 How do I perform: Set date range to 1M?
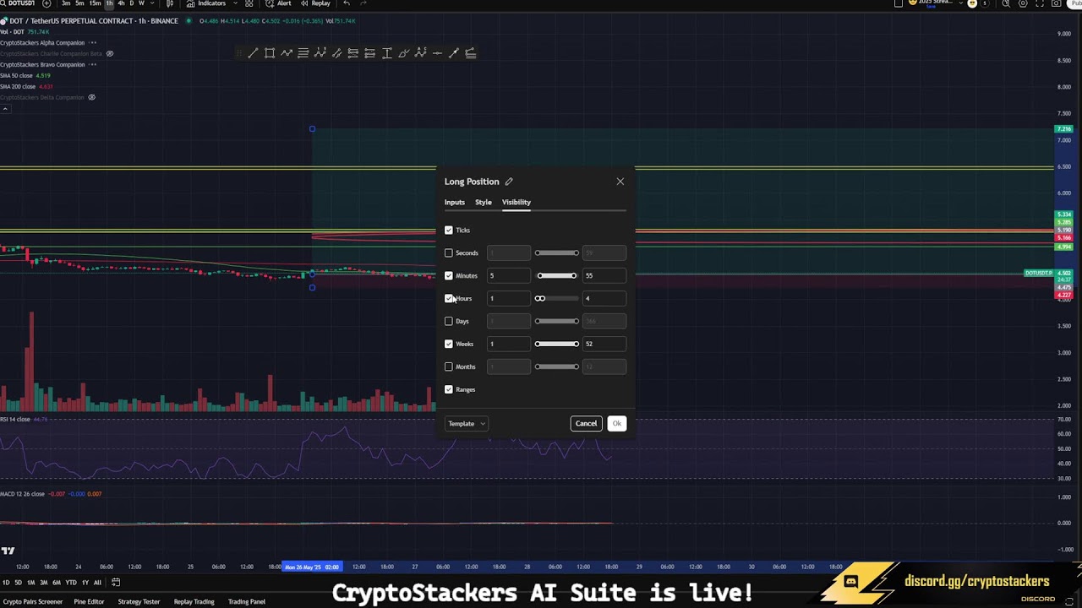click(31, 583)
